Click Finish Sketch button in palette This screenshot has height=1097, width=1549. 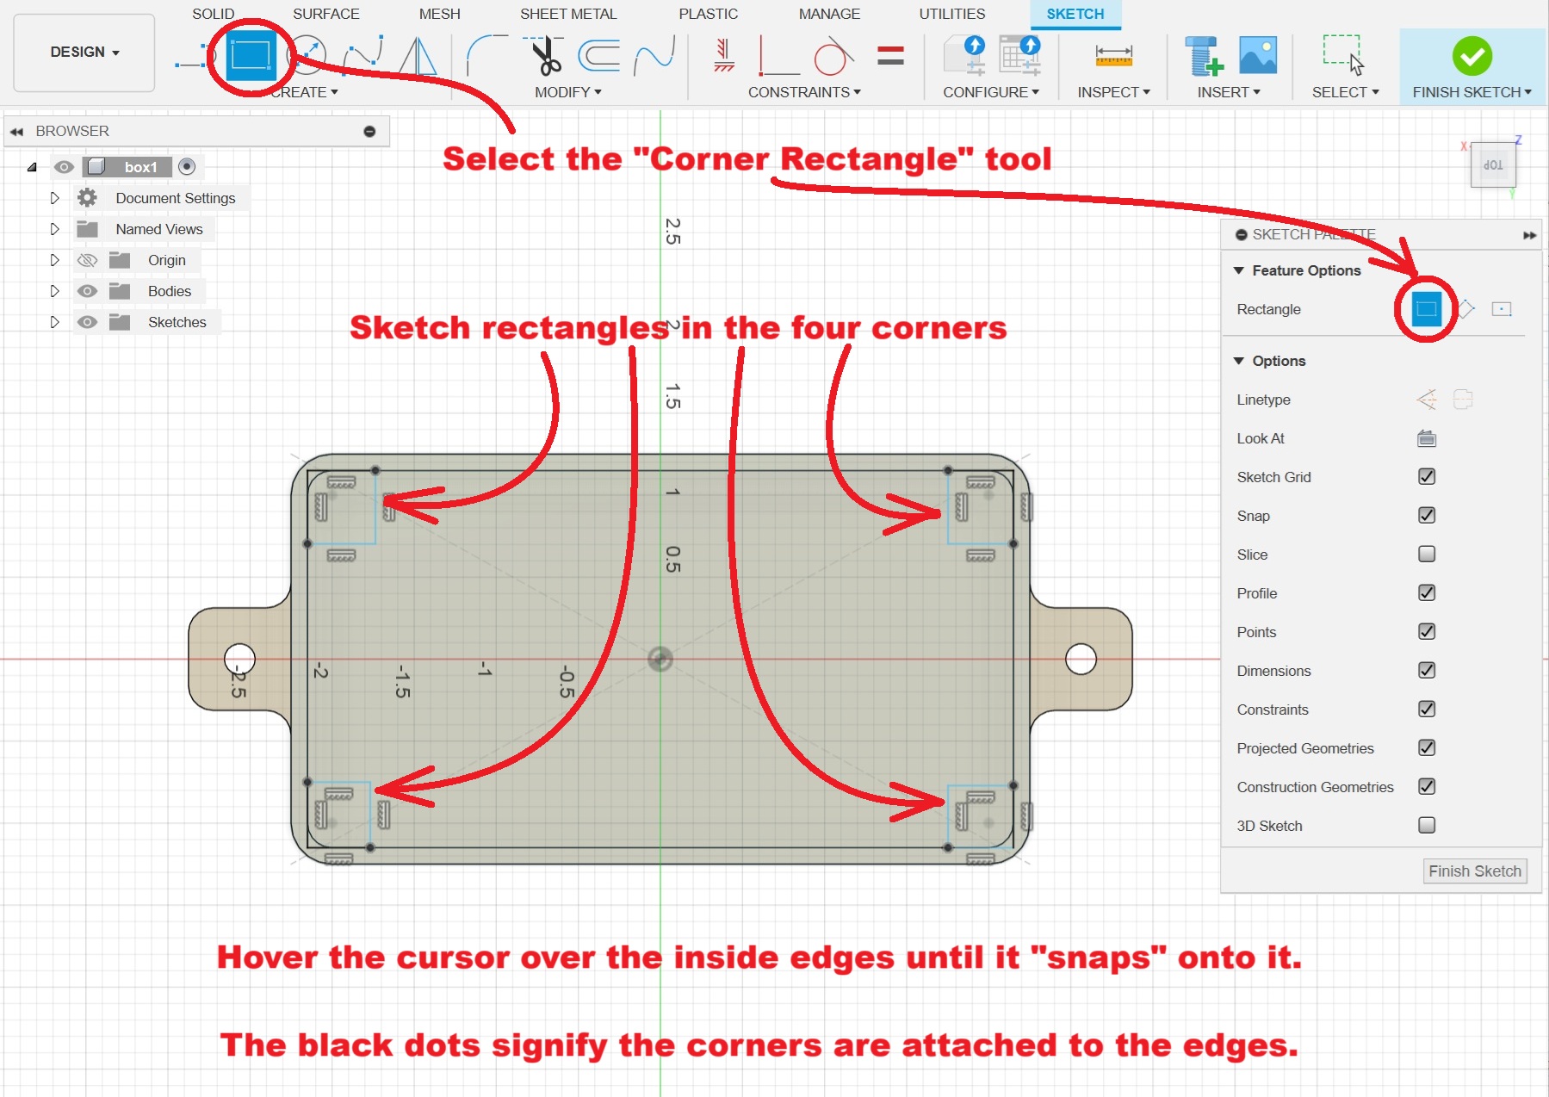click(x=1474, y=871)
